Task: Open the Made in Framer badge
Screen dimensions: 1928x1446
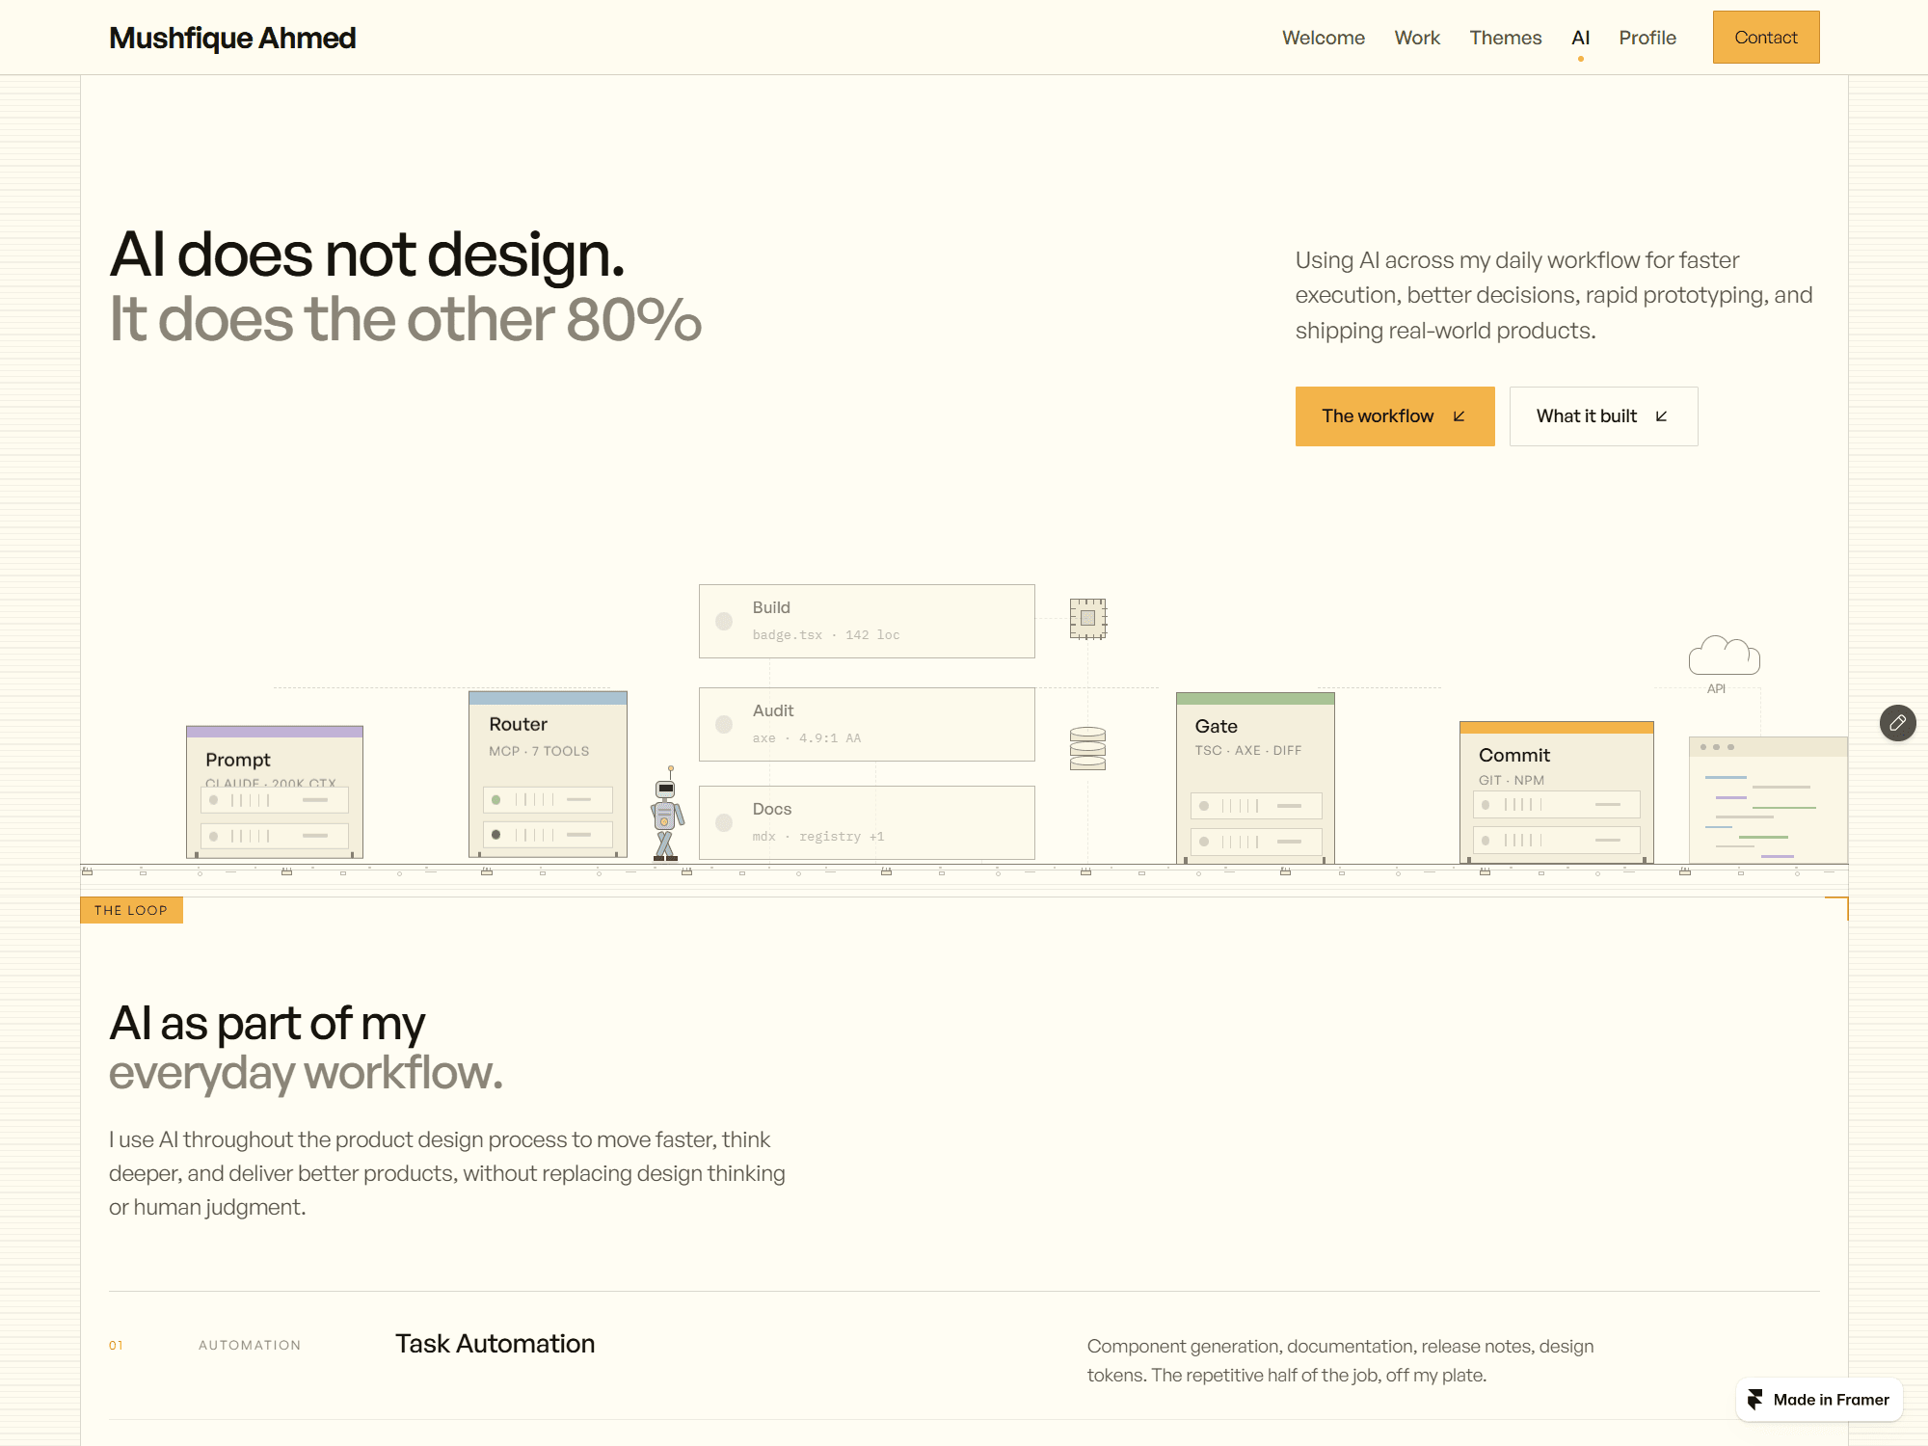Action: (1819, 1400)
